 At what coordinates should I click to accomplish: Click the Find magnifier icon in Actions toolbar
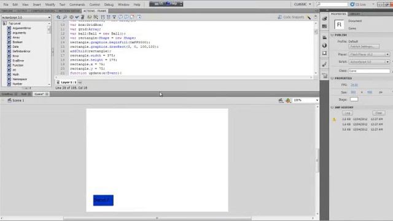65,17
